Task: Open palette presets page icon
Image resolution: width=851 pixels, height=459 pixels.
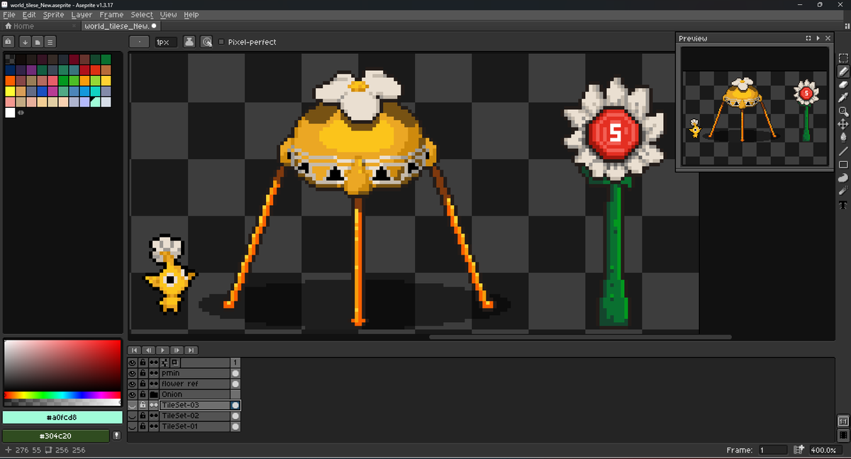Action: [38, 42]
